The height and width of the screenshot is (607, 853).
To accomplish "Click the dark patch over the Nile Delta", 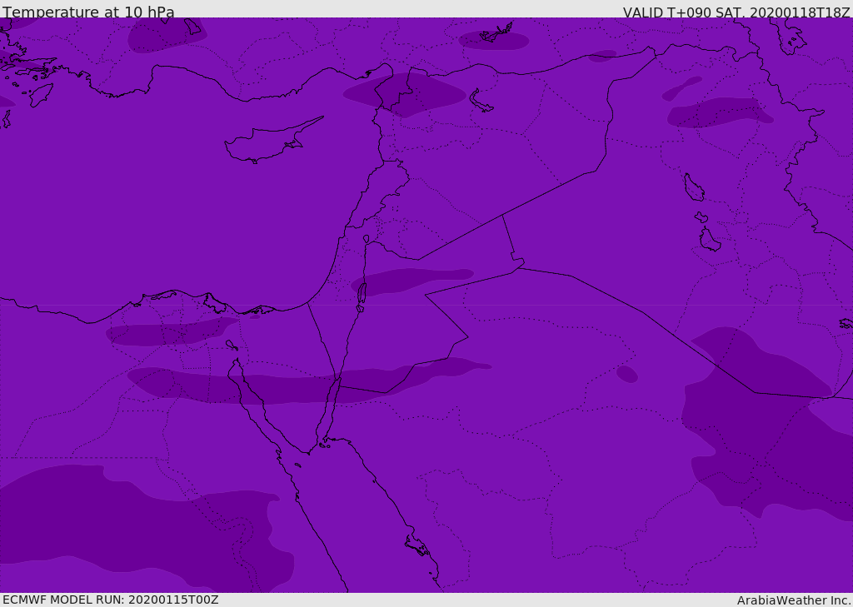I will point(167,334).
